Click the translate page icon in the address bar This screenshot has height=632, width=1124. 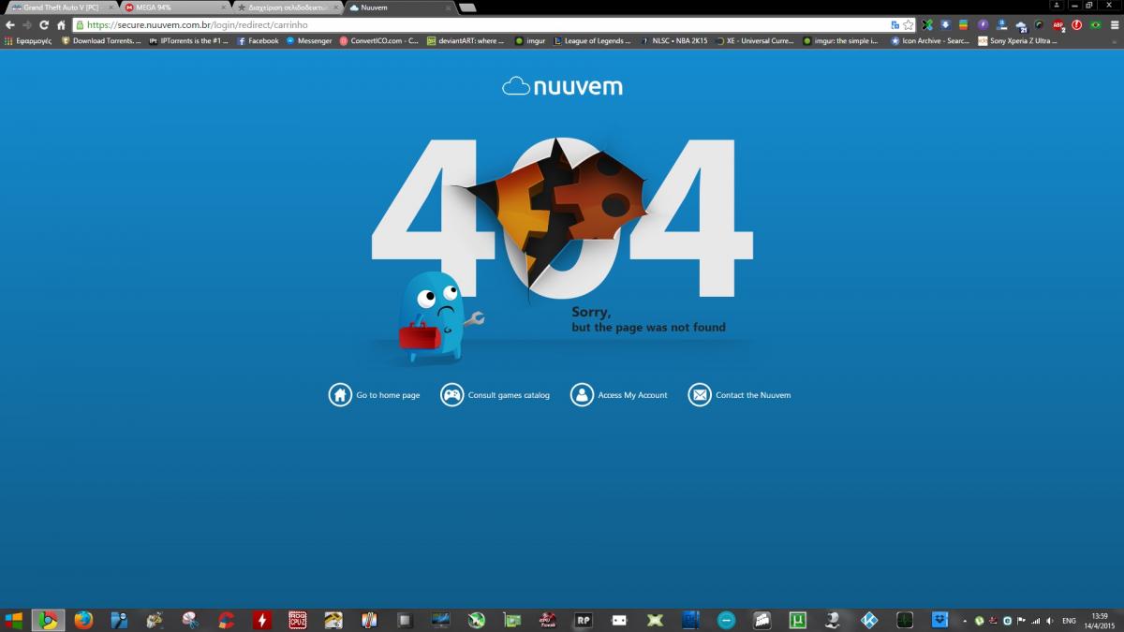(x=895, y=25)
